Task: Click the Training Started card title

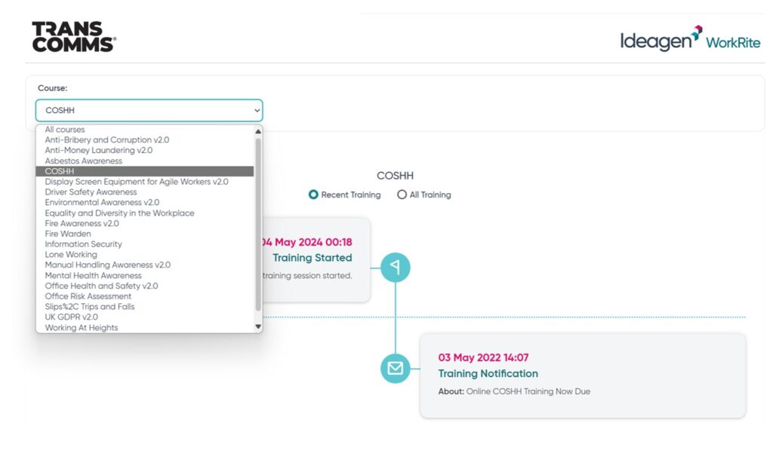Action: tap(312, 258)
